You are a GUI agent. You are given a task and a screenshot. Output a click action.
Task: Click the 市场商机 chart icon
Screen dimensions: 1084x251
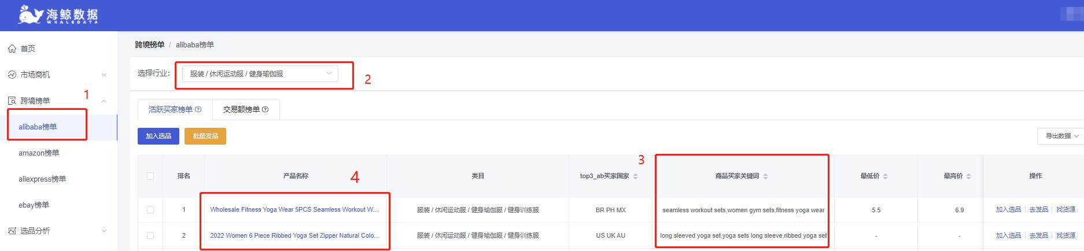(12, 75)
